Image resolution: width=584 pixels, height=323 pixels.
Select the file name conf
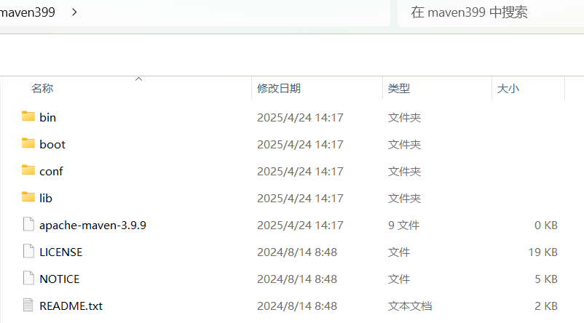[x=52, y=172]
